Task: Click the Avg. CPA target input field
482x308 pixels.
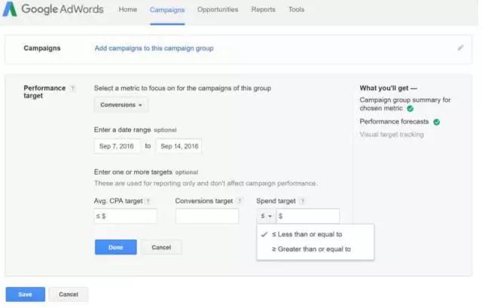Action: tap(126, 216)
